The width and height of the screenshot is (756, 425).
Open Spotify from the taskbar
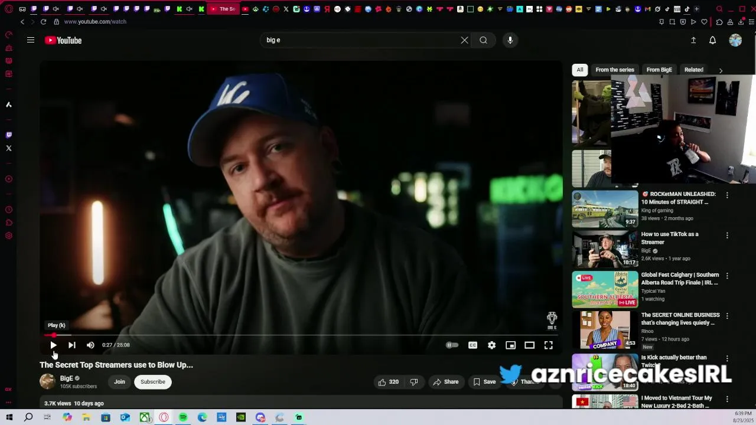point(183,417)
